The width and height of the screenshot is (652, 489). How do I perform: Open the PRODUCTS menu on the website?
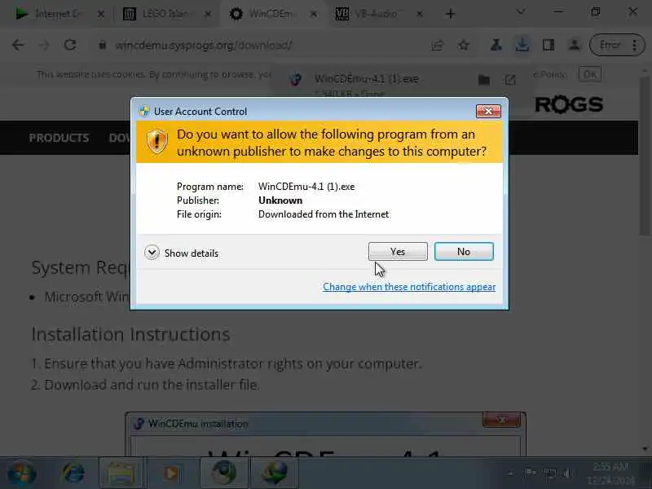pos(59,138)
